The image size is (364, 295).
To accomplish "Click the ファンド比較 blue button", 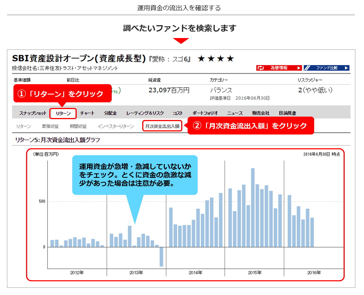I will click(326, 68).
